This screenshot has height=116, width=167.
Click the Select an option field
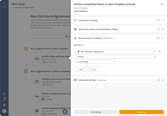point(137,62)
